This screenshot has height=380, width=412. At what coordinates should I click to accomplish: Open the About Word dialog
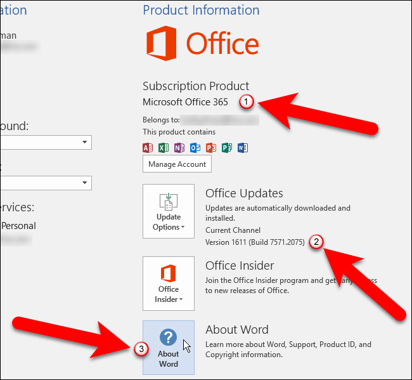click(x=169, y=347)
